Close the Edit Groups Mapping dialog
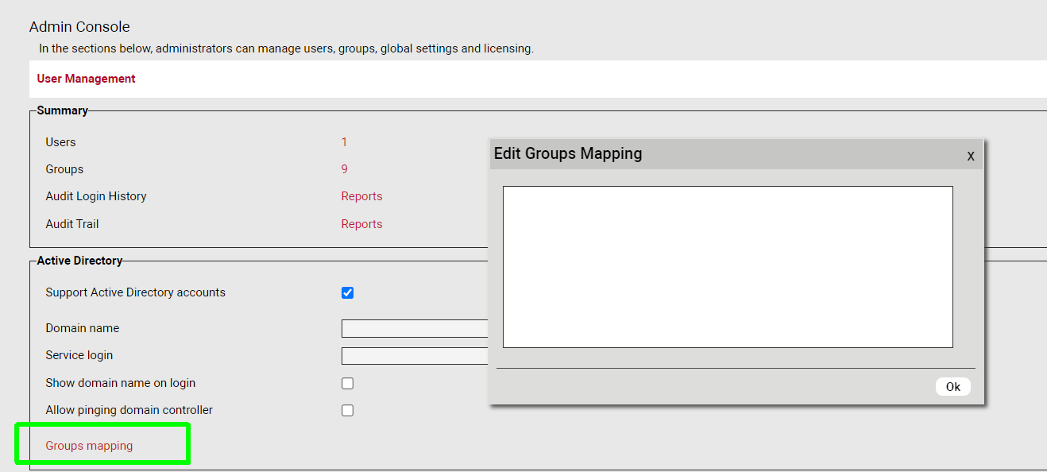 [x=970, y=156]
